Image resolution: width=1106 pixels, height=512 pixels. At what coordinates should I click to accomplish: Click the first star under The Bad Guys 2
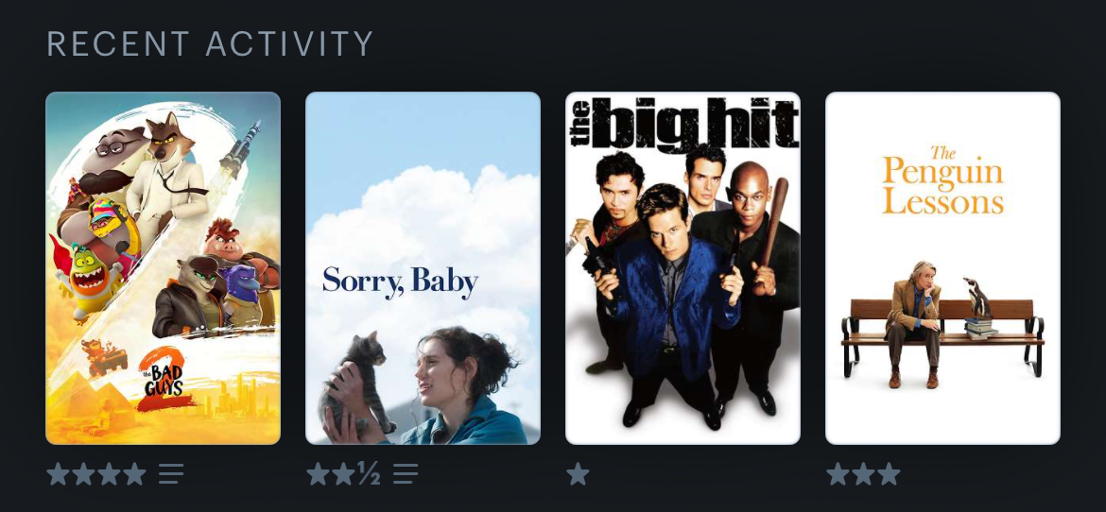[x=58, y=474]
